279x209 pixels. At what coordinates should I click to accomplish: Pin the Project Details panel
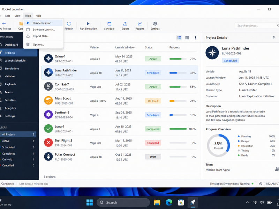[x=273, y=38]
